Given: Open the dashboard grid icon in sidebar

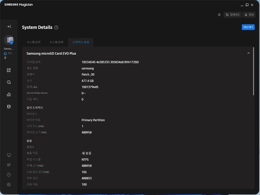Looking at the screenshot, I should [9, 70].
